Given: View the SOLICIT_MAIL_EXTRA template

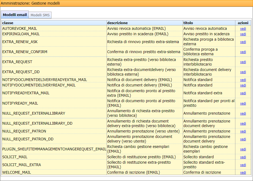Looking at the screenshot, I should pos(243,164).
